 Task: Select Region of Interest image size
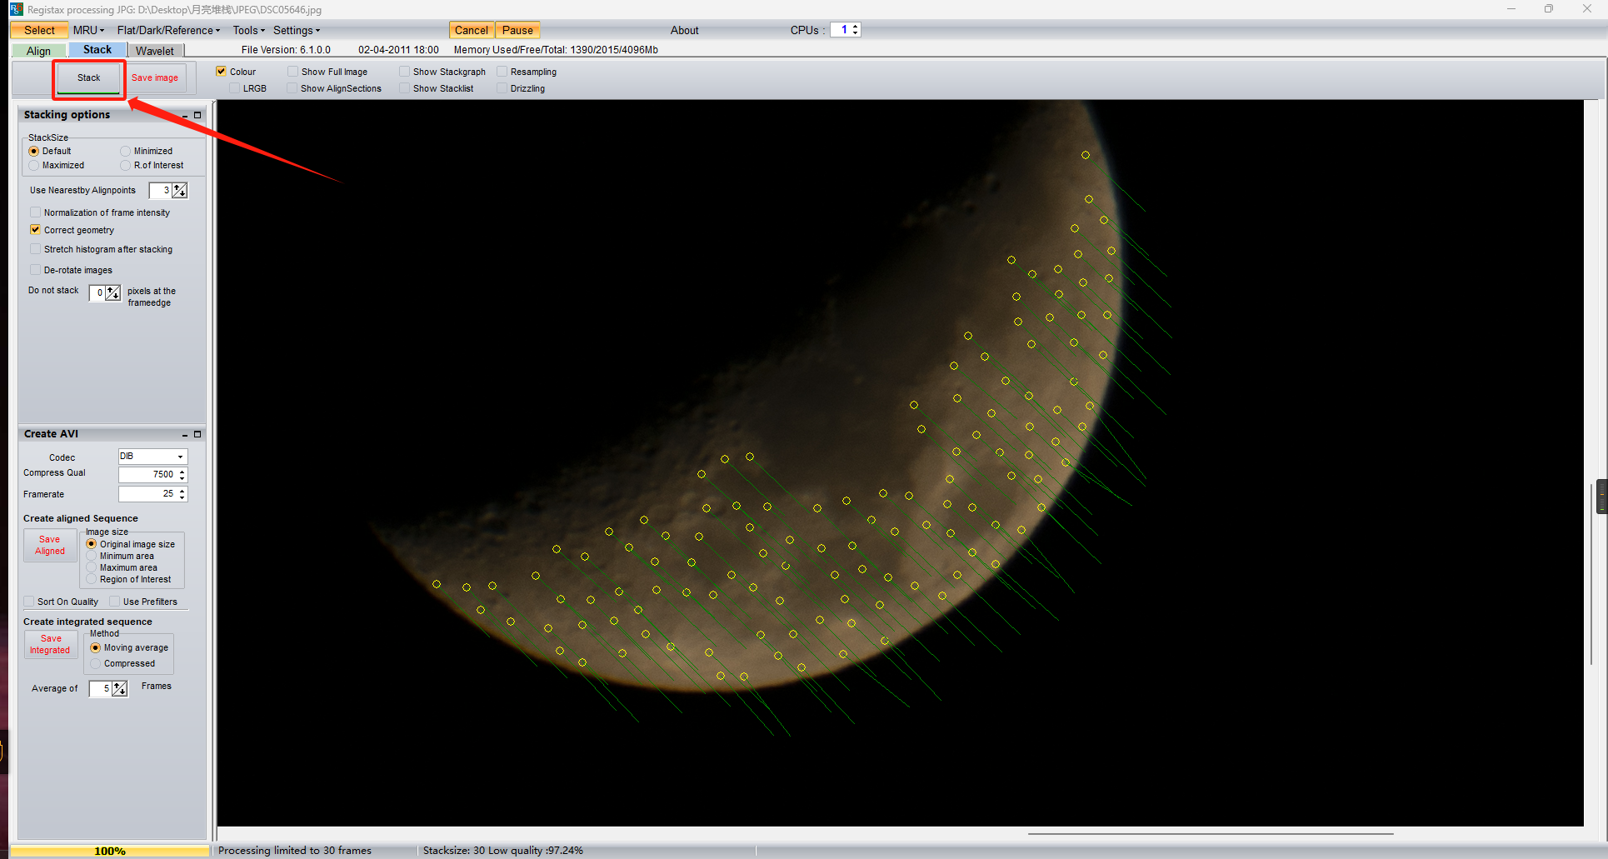[92, 579]
